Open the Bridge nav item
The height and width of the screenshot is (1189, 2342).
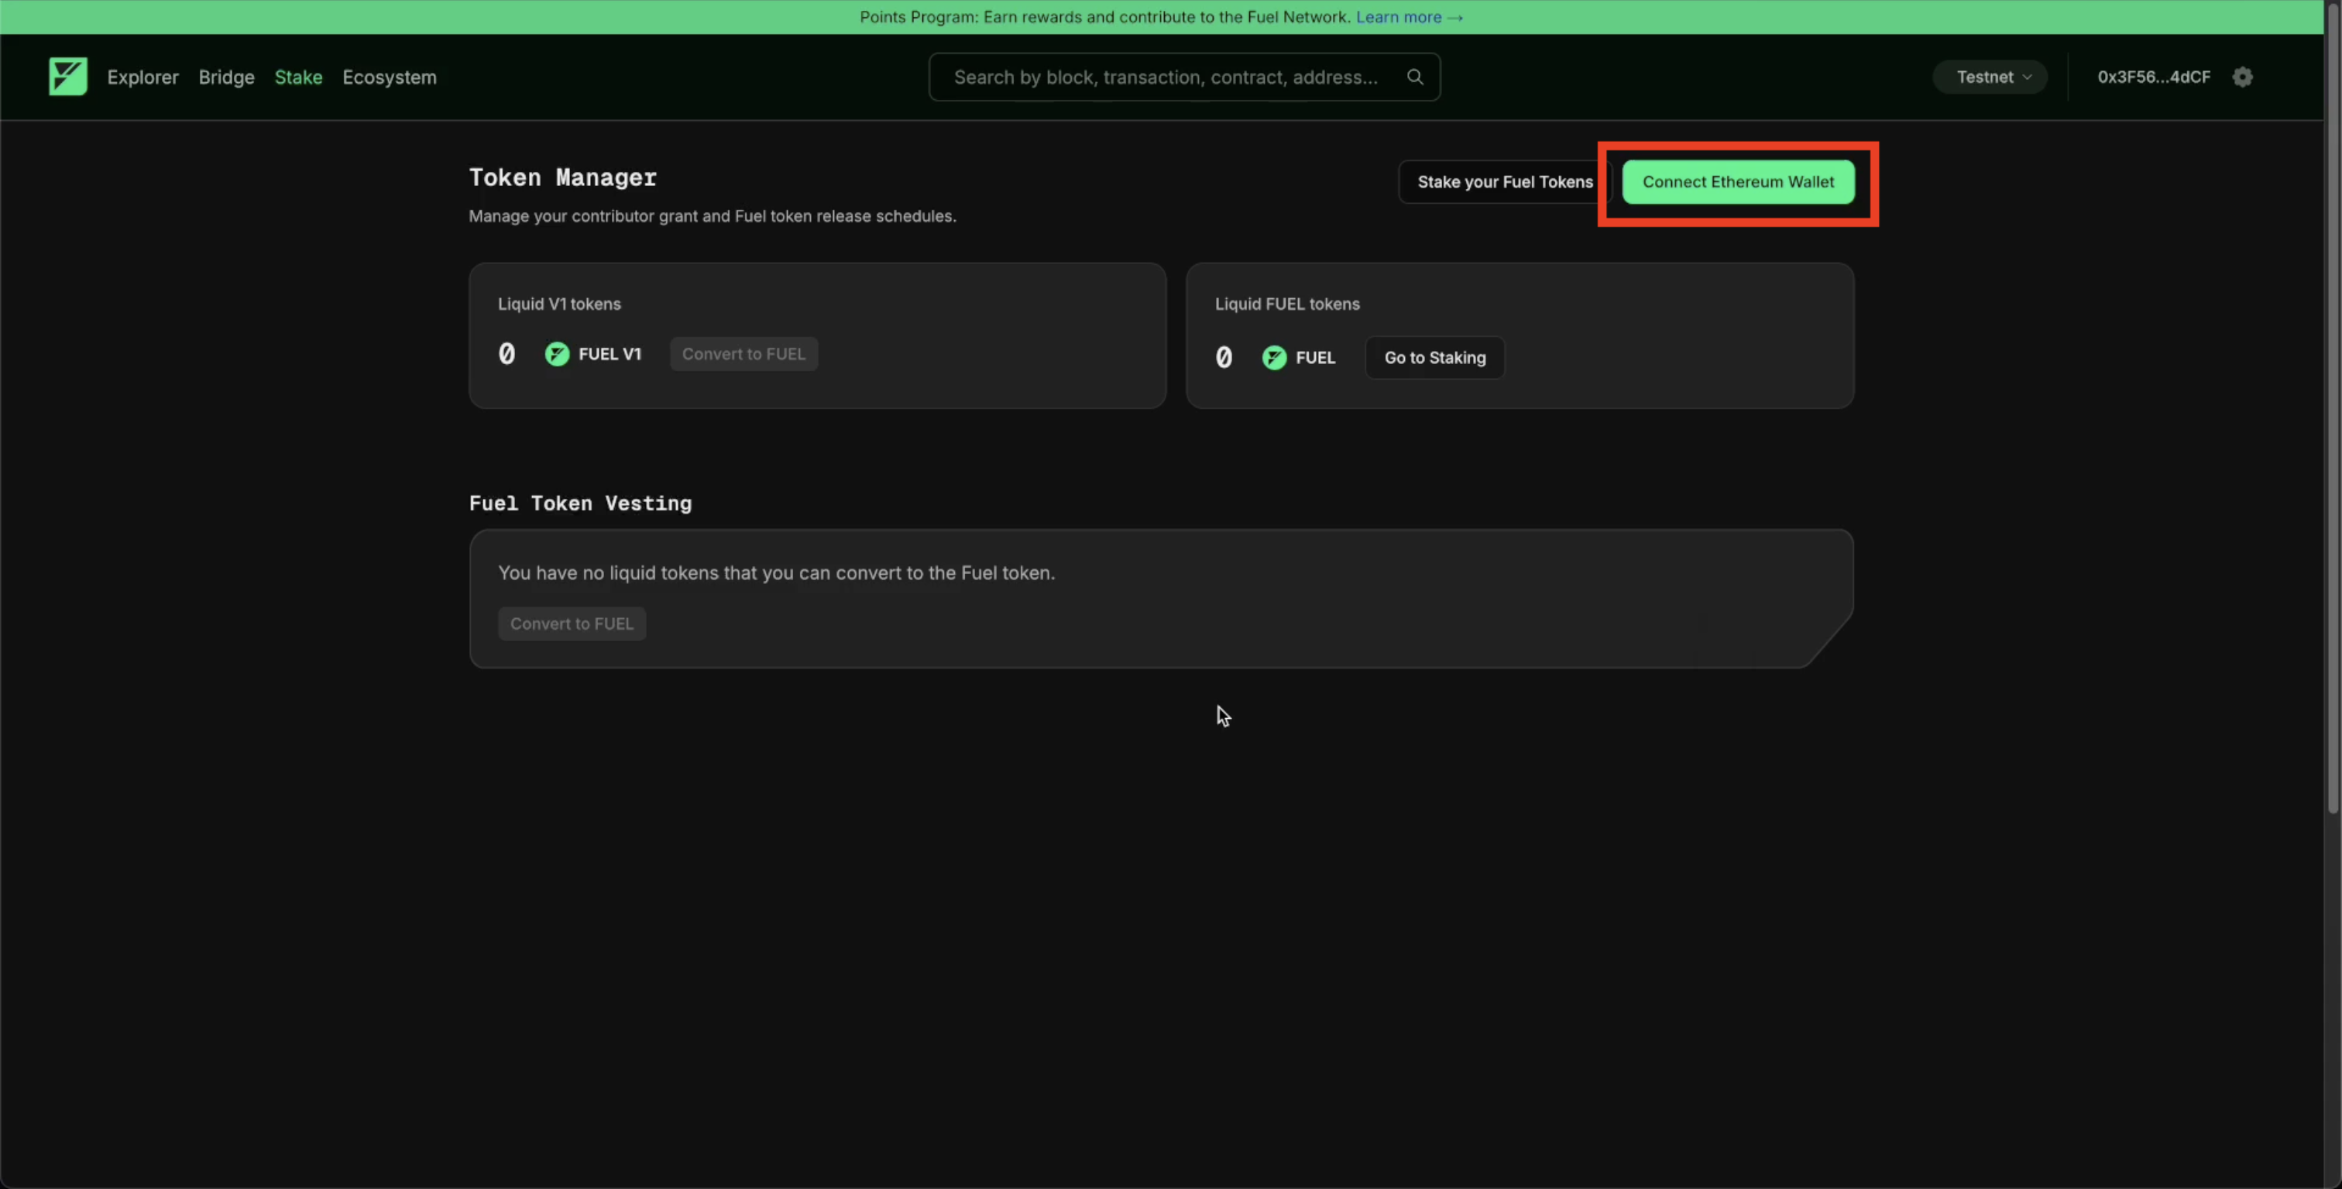[226, 77]
